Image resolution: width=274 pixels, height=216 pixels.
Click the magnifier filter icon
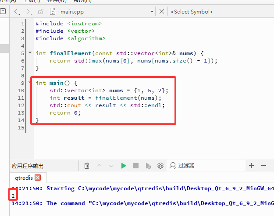tap(172, 165)
